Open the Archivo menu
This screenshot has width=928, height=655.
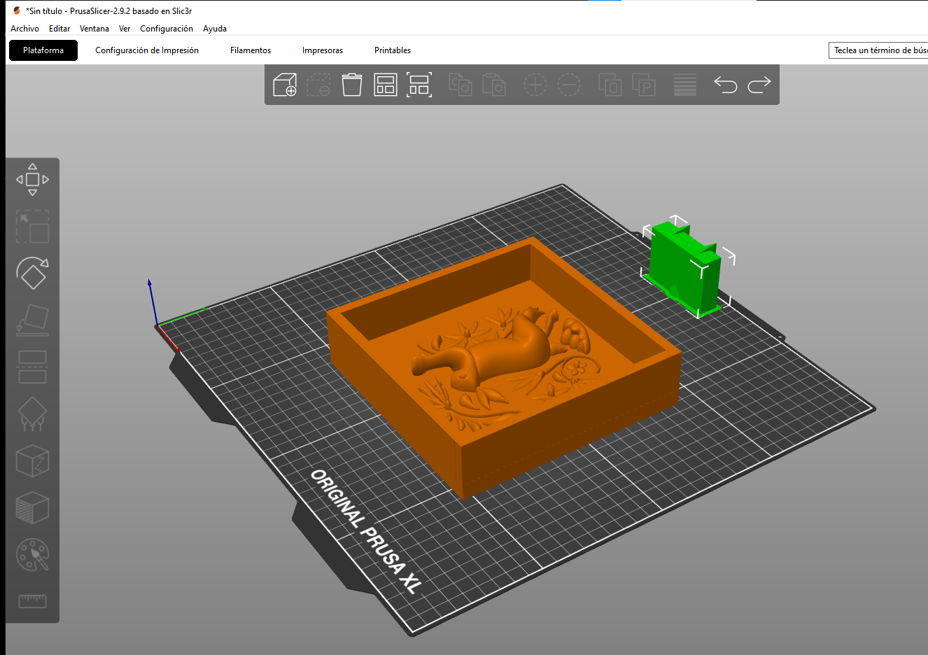[x=24, y=29]
